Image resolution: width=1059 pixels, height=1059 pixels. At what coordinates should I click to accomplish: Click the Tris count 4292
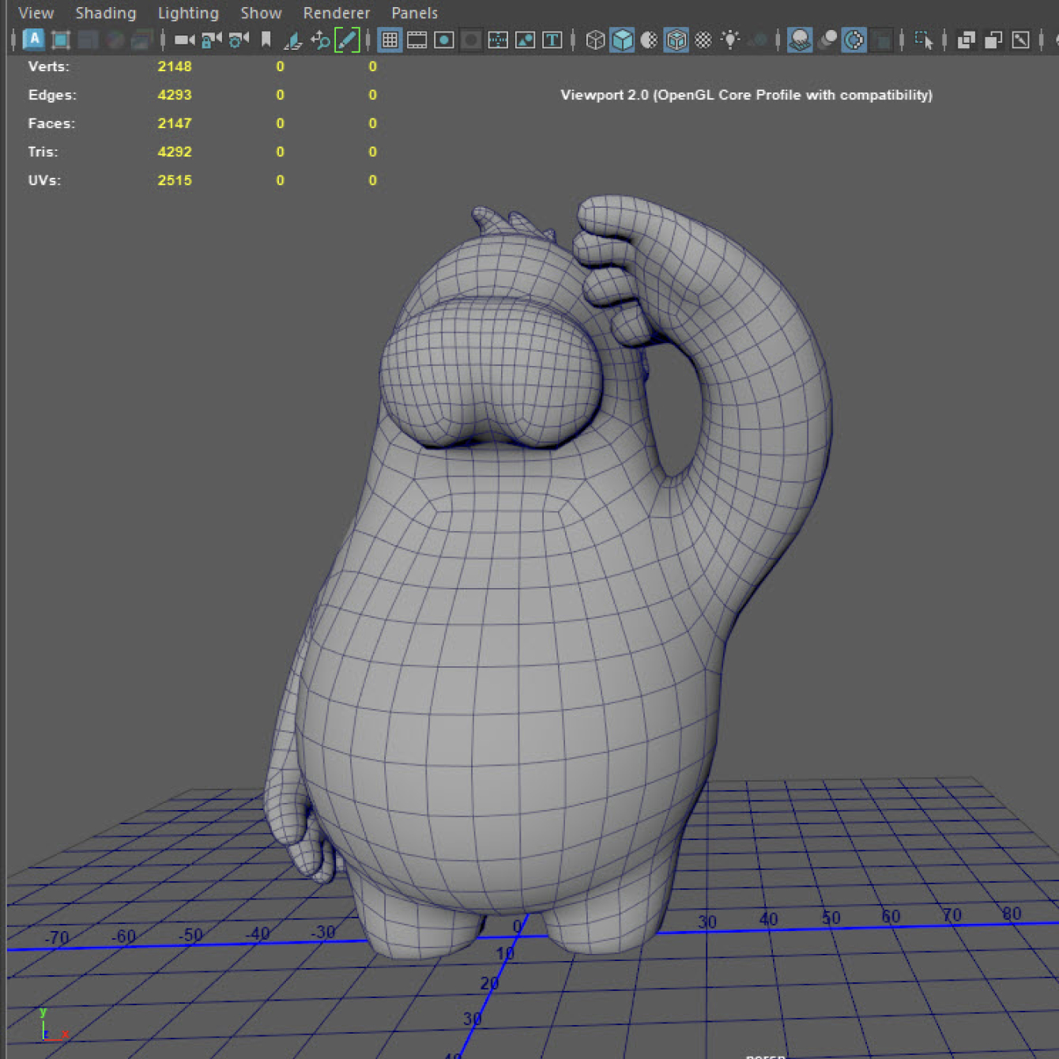point(175,152)
